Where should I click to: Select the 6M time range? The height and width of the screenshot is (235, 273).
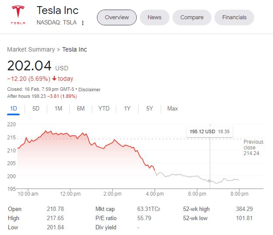click(x=80, y=109)
